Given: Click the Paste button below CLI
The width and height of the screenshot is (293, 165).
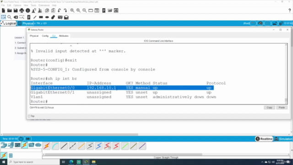Looking at the screenshot, I should (x=282, y=108).
